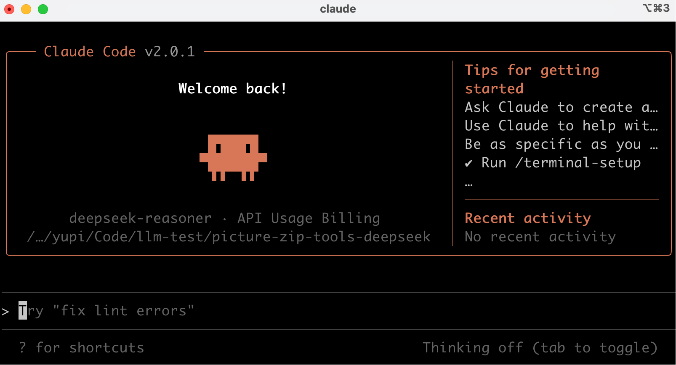Click the 'claude' window title text
Screen dimensions: 676x365
point(338,9)
